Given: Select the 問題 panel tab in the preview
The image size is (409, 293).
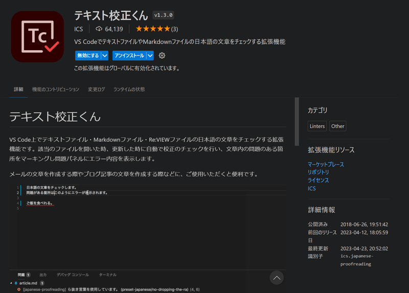Looking at the screenshot, I should pyautogui.click(x=21, y=275).
